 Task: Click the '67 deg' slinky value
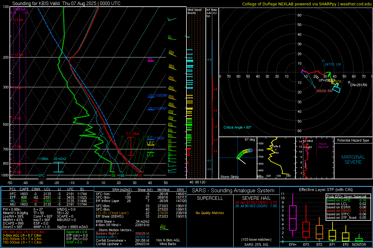[250, 139]
